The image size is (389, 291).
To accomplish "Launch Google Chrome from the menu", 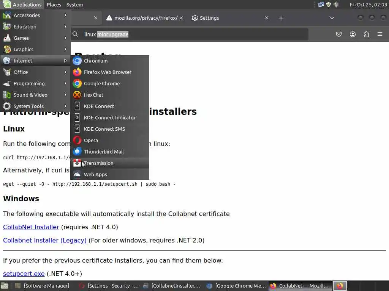I will pos(110,83).
